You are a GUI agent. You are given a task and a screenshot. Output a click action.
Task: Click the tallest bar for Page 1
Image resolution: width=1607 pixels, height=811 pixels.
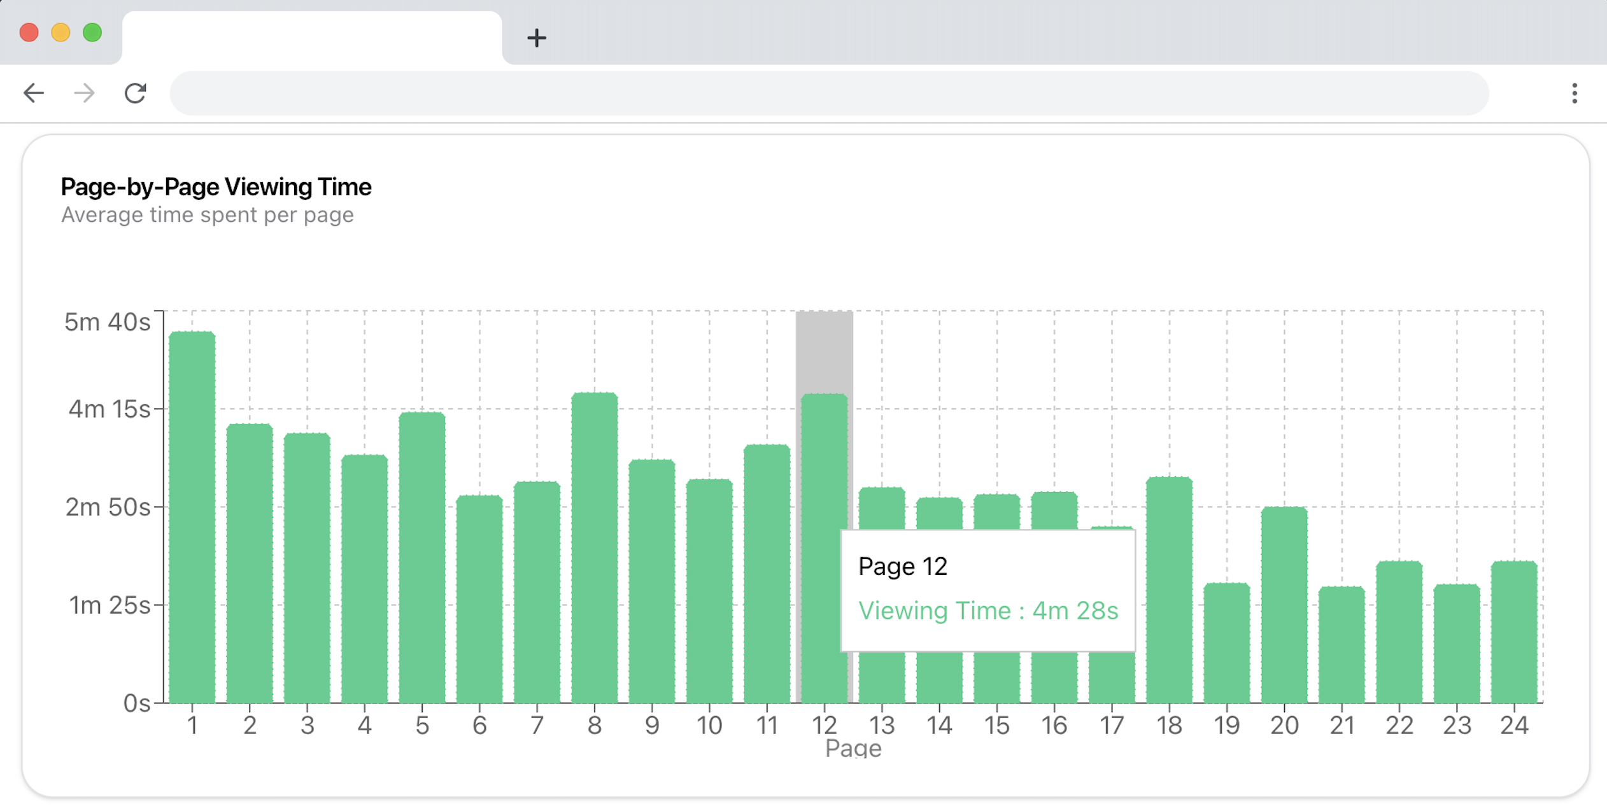[x=192, y=509]
